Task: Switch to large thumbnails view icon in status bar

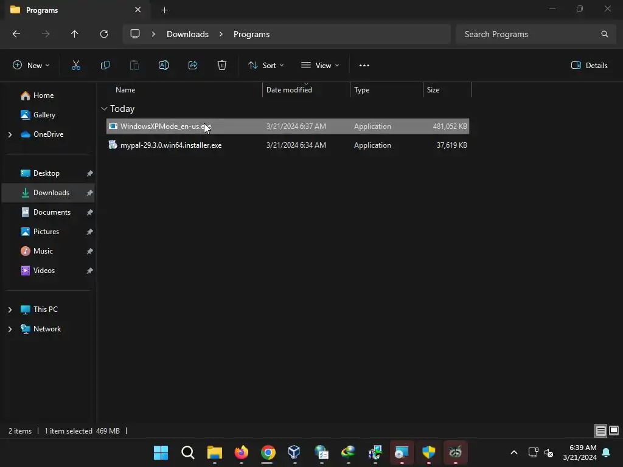Action: 614,431
